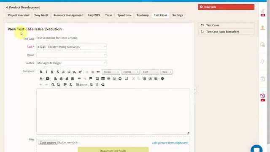
Task: Open the Styles dropdown
Action: coord(111,72)
